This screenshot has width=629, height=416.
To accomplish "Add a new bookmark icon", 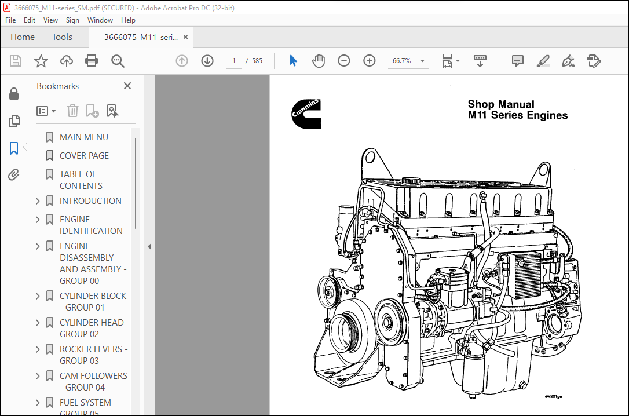I will pos(92,111).
